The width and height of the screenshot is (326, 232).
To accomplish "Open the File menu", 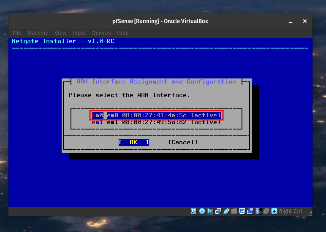I will click(17, 33).
